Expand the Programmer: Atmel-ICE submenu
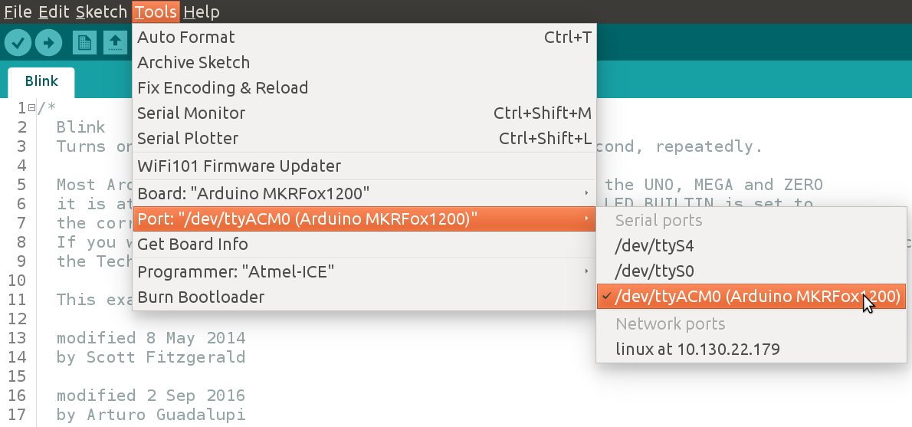 pos(364,271)
